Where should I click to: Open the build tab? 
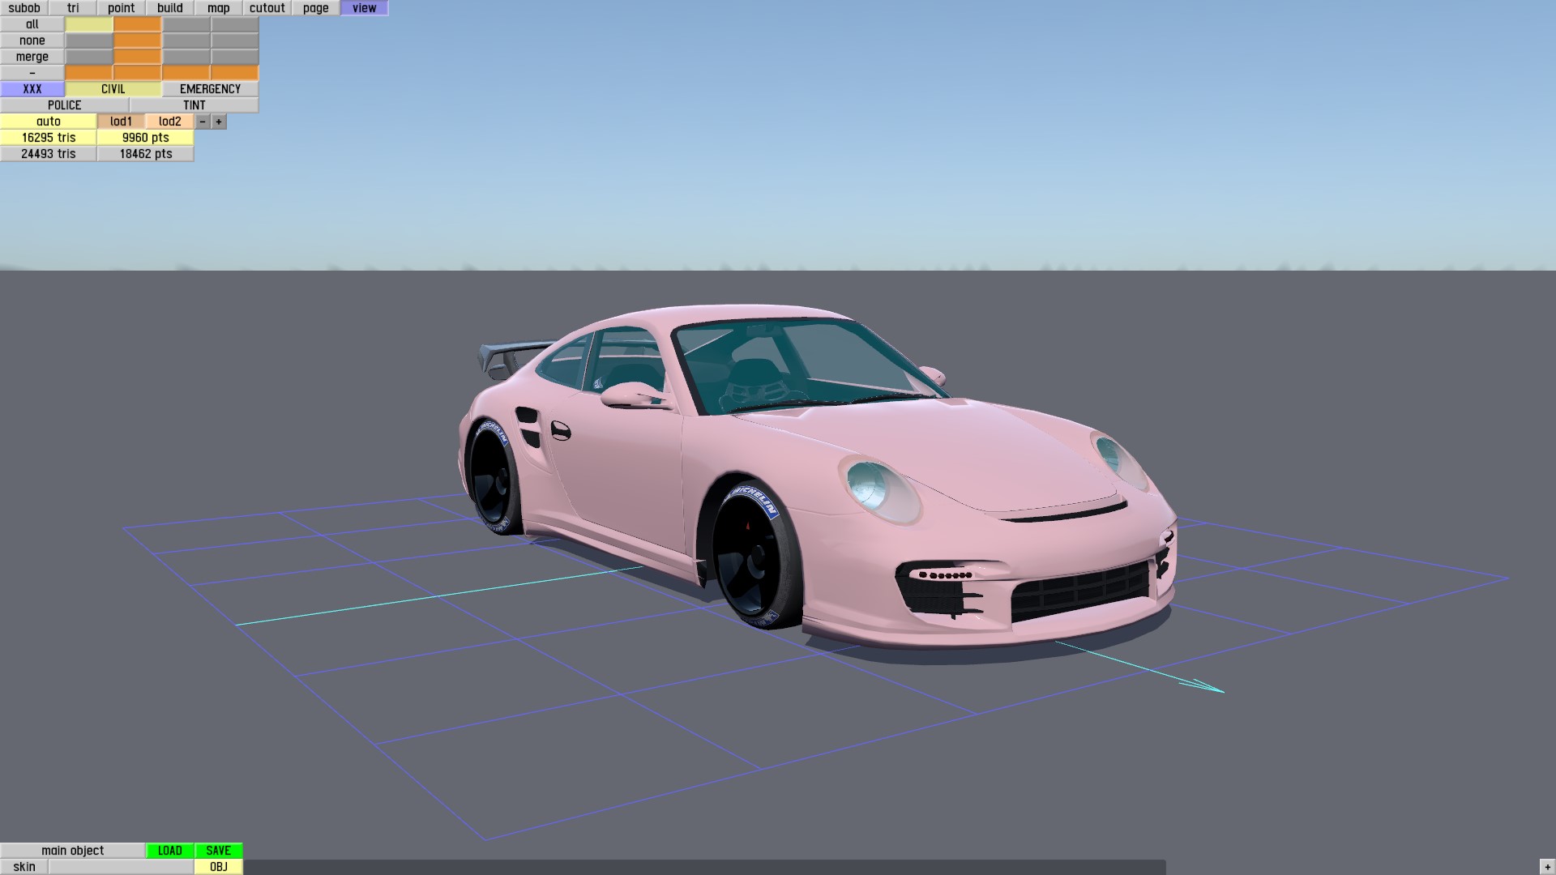pos(169,8)
